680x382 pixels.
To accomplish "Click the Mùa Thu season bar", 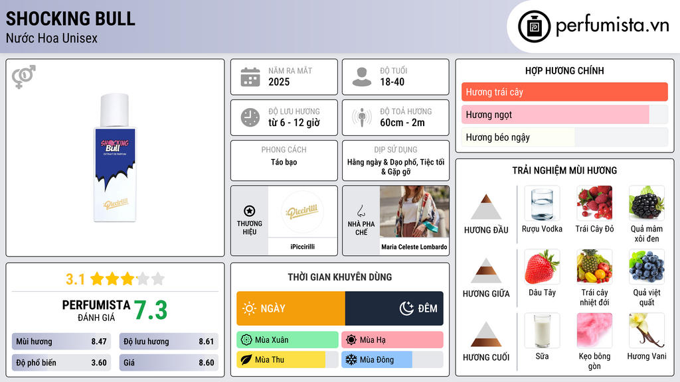I will 288,360.
